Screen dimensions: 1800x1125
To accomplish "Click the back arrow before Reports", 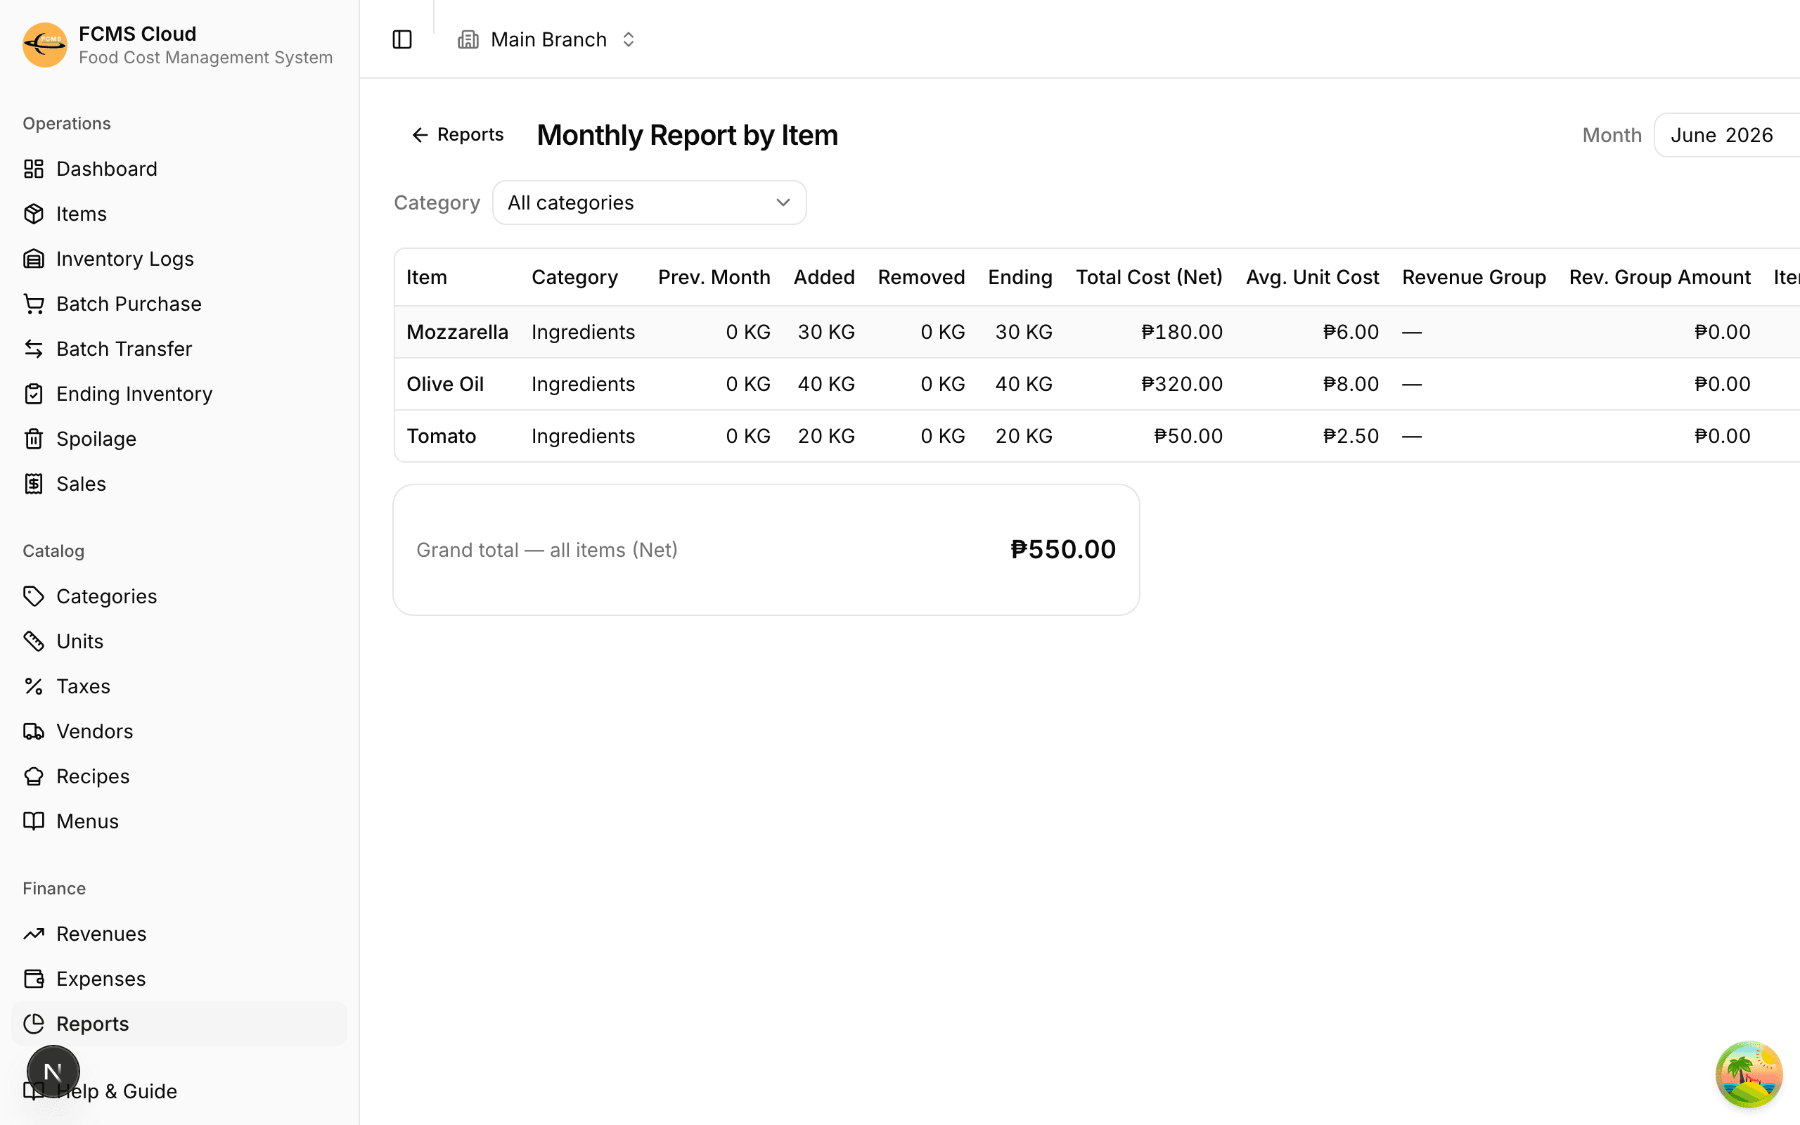I will click(420, 135).
